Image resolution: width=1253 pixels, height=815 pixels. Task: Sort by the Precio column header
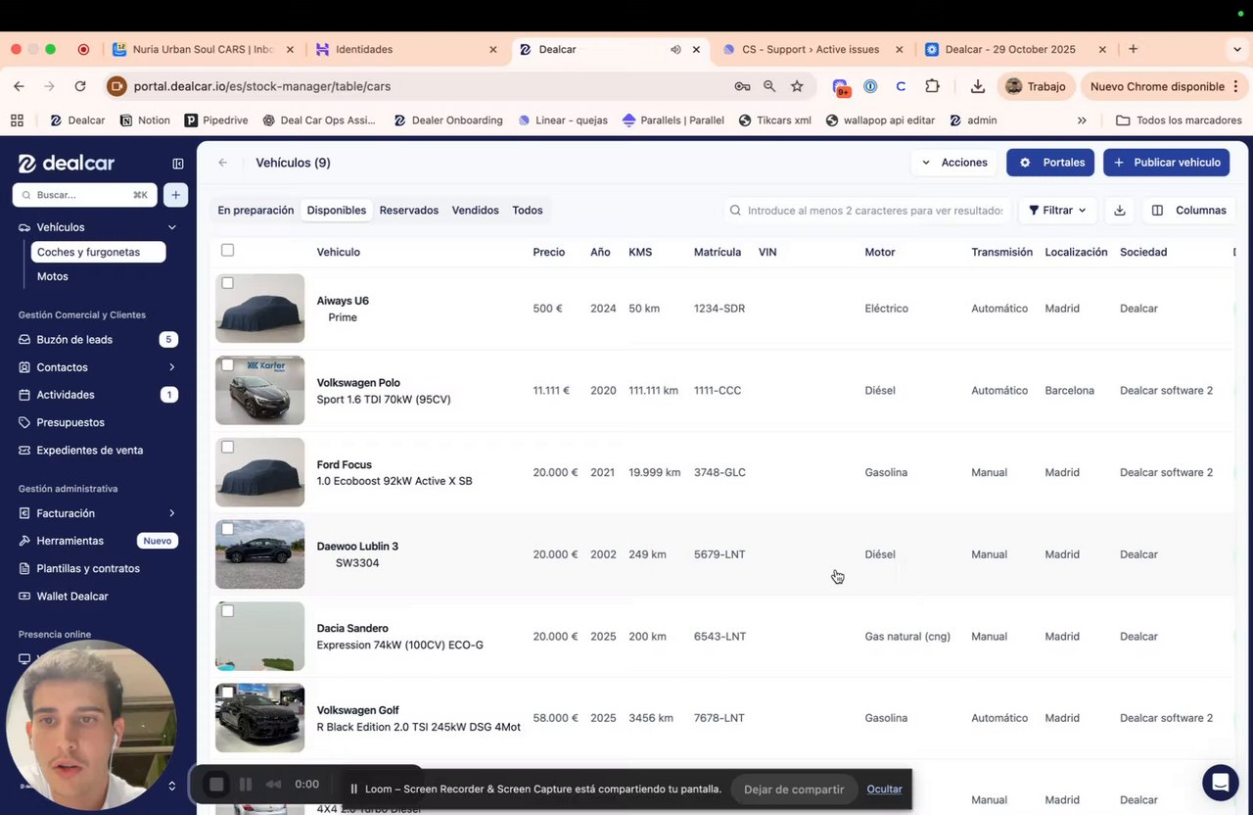coord(549,252)
